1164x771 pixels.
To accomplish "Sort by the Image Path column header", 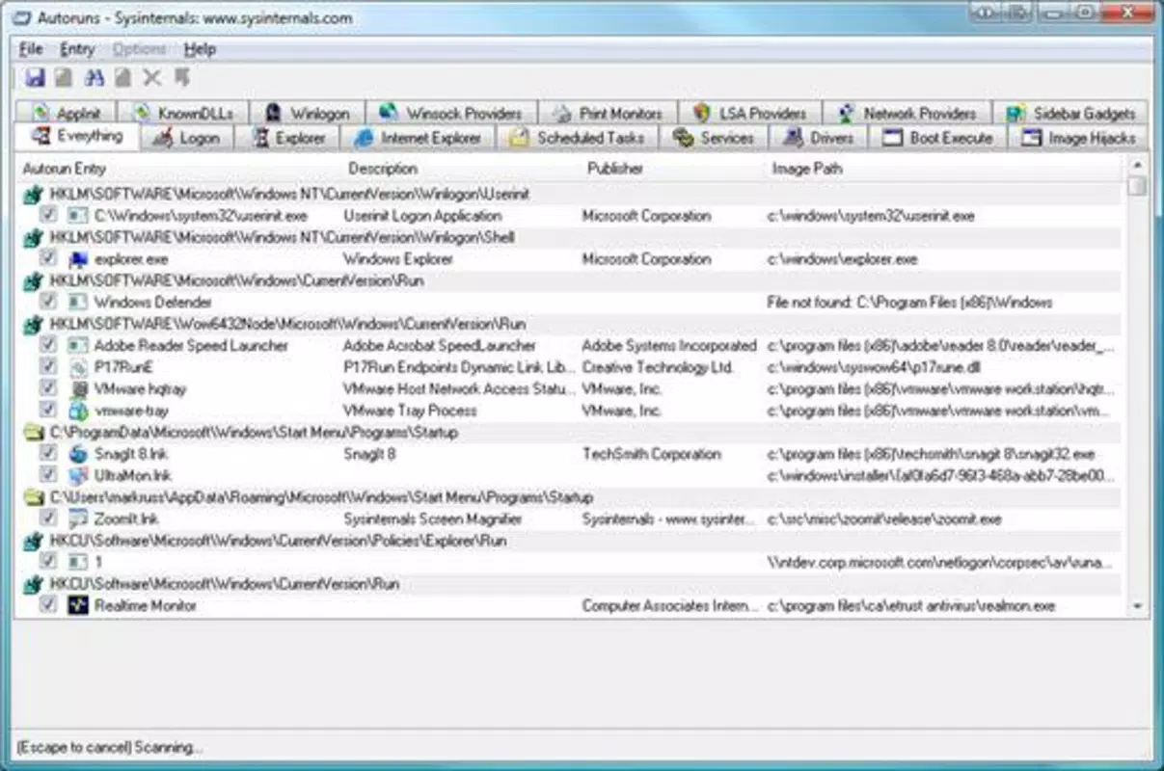I will pyautogui.click(x=944, y=169).
